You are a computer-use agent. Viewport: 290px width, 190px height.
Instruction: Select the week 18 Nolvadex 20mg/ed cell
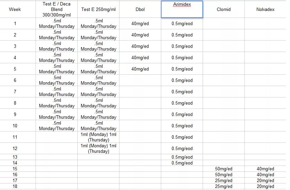[x=265, y=186]
